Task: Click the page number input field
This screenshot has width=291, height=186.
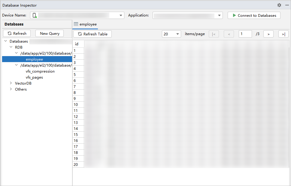Action: [245, 34]
